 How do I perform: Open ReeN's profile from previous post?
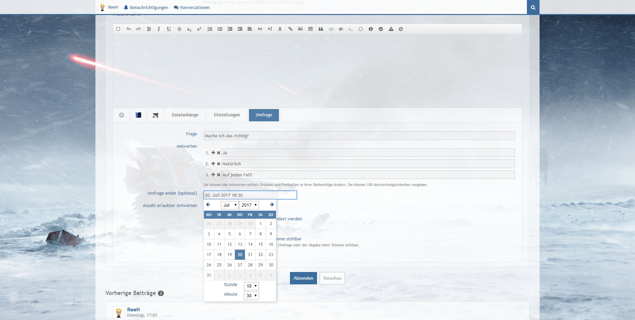point(133,310)
